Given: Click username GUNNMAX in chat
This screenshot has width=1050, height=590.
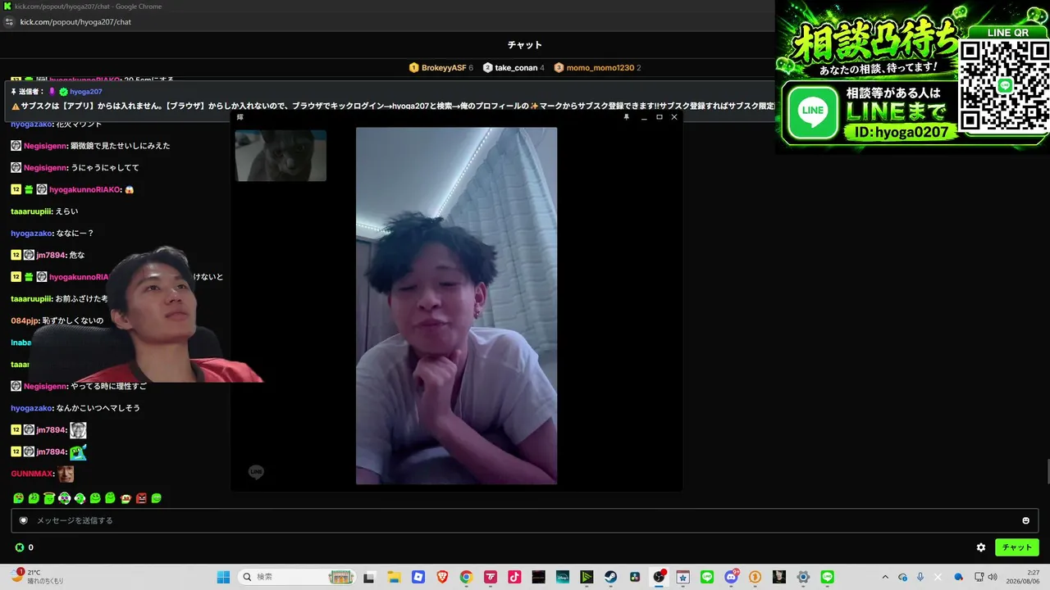Looking at the screenshot, I should coord(32,474).
